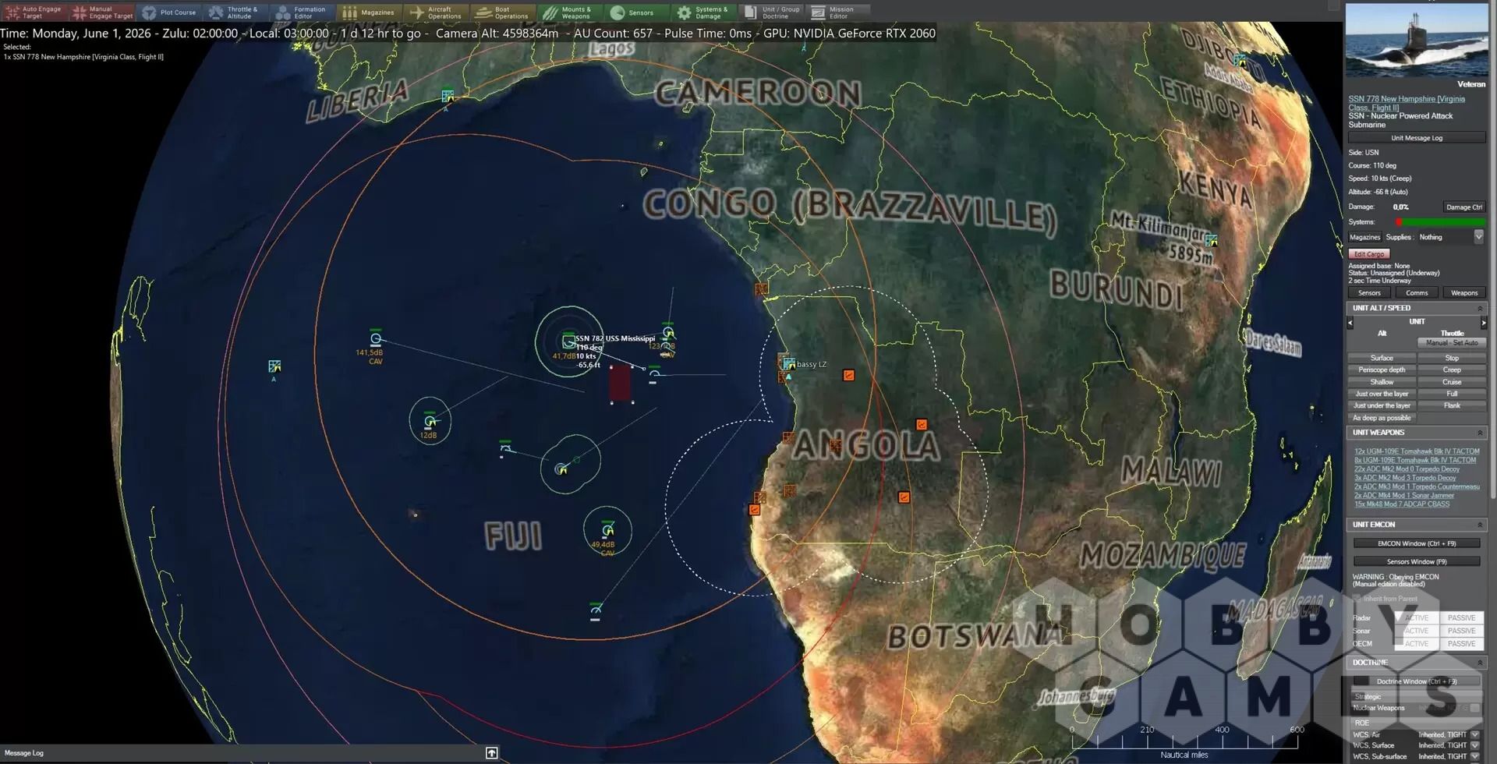Click the Systems status bar
This screenshot has height=764, width=1497.
[1441, 222]
